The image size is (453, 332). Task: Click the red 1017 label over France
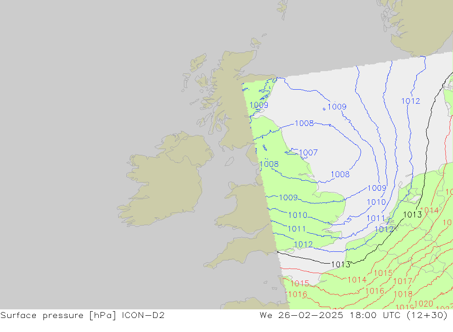[402, 281]
